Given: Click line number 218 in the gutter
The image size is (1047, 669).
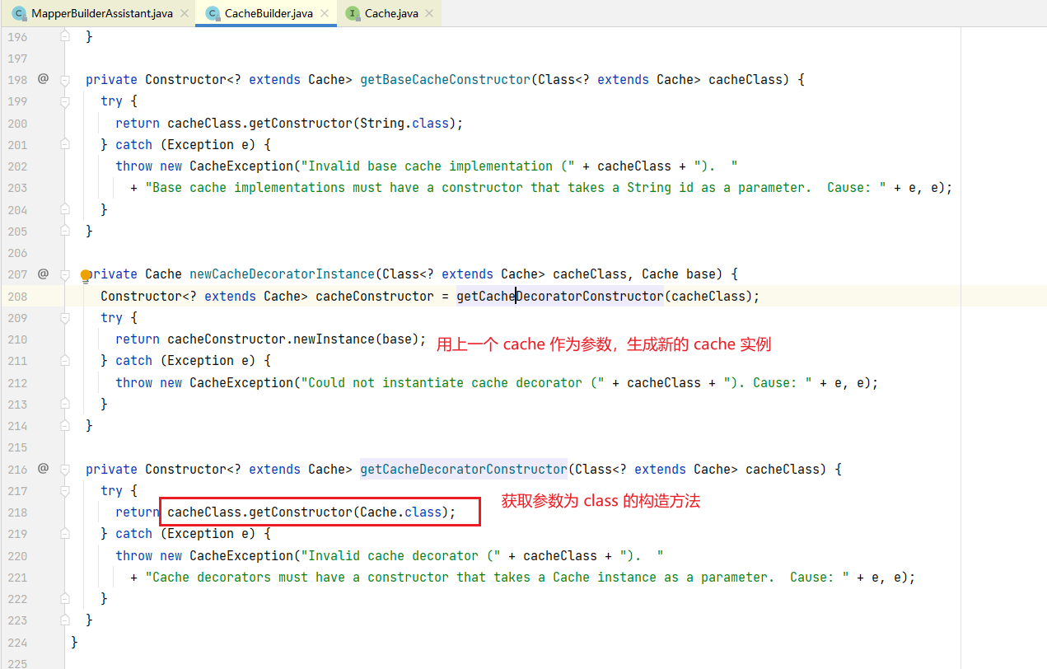Looking at the screenshot, I should [16, 512].
